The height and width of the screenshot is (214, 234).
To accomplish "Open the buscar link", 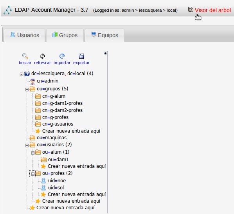I will [25, 63].
